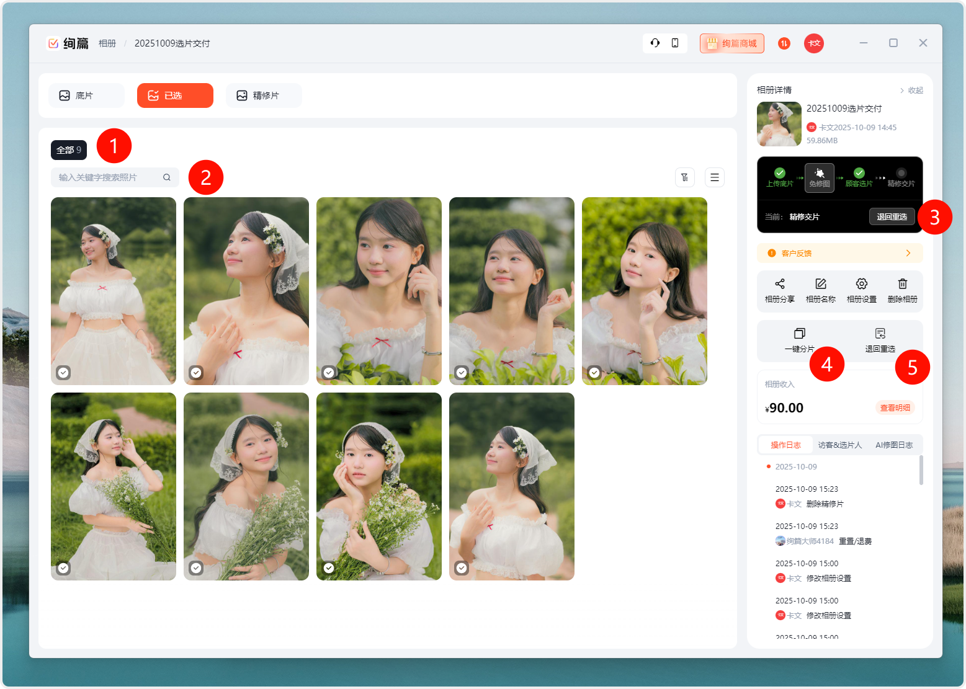Click the 一键分片 copy icon

pos(799,334)
